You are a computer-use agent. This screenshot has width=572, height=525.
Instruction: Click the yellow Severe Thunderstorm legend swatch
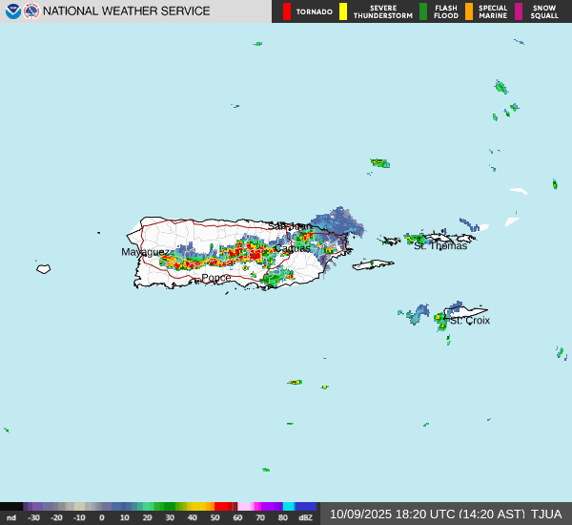343,11
